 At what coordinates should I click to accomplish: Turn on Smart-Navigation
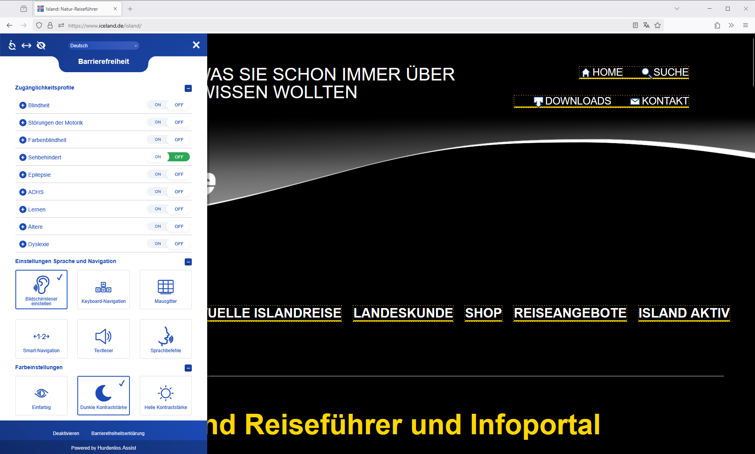click(x=41, y=338)
